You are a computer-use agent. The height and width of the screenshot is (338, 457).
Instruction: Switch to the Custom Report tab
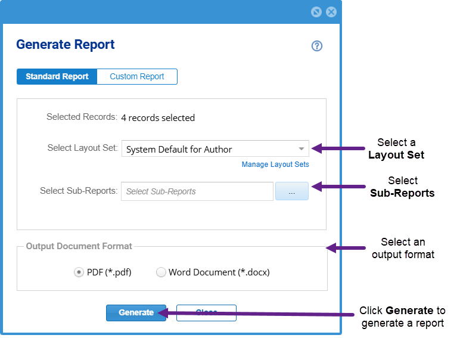click(x=137, y=76)
